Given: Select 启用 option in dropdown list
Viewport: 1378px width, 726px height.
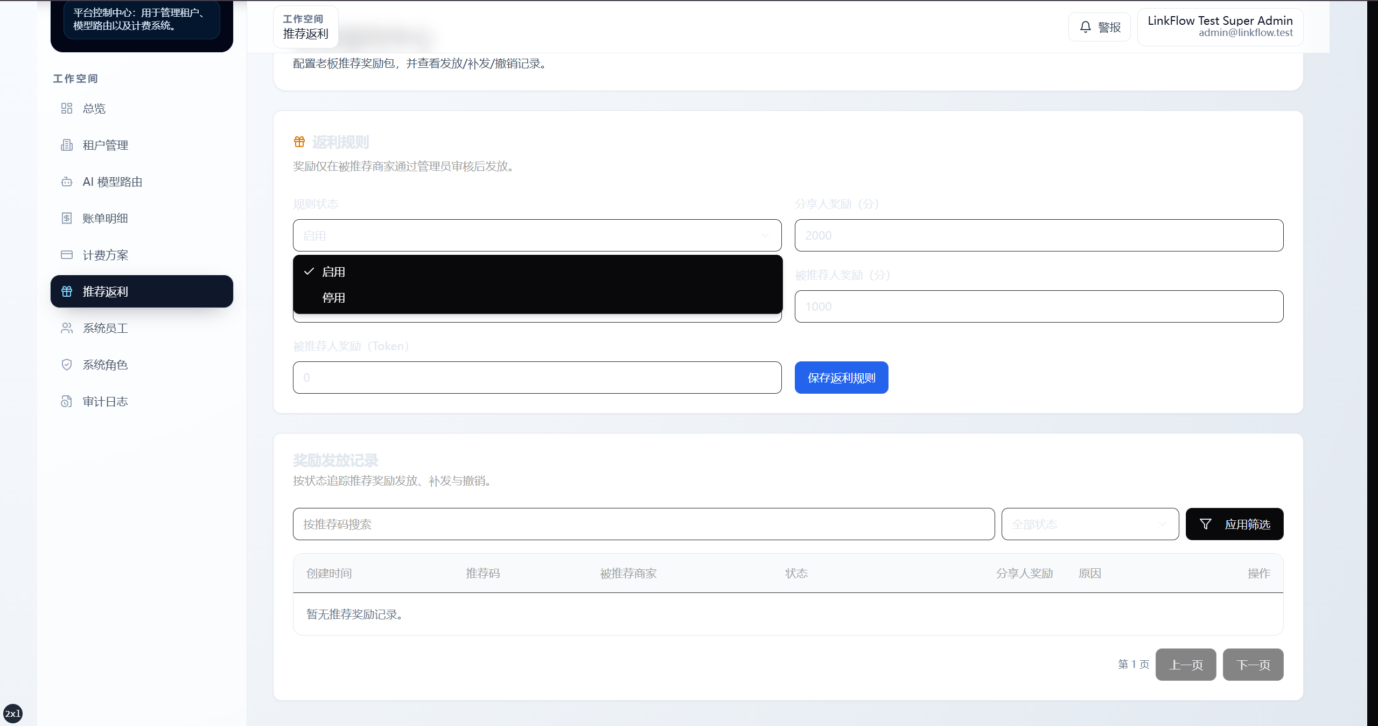Looking at the screenshot, I should 537,272.
